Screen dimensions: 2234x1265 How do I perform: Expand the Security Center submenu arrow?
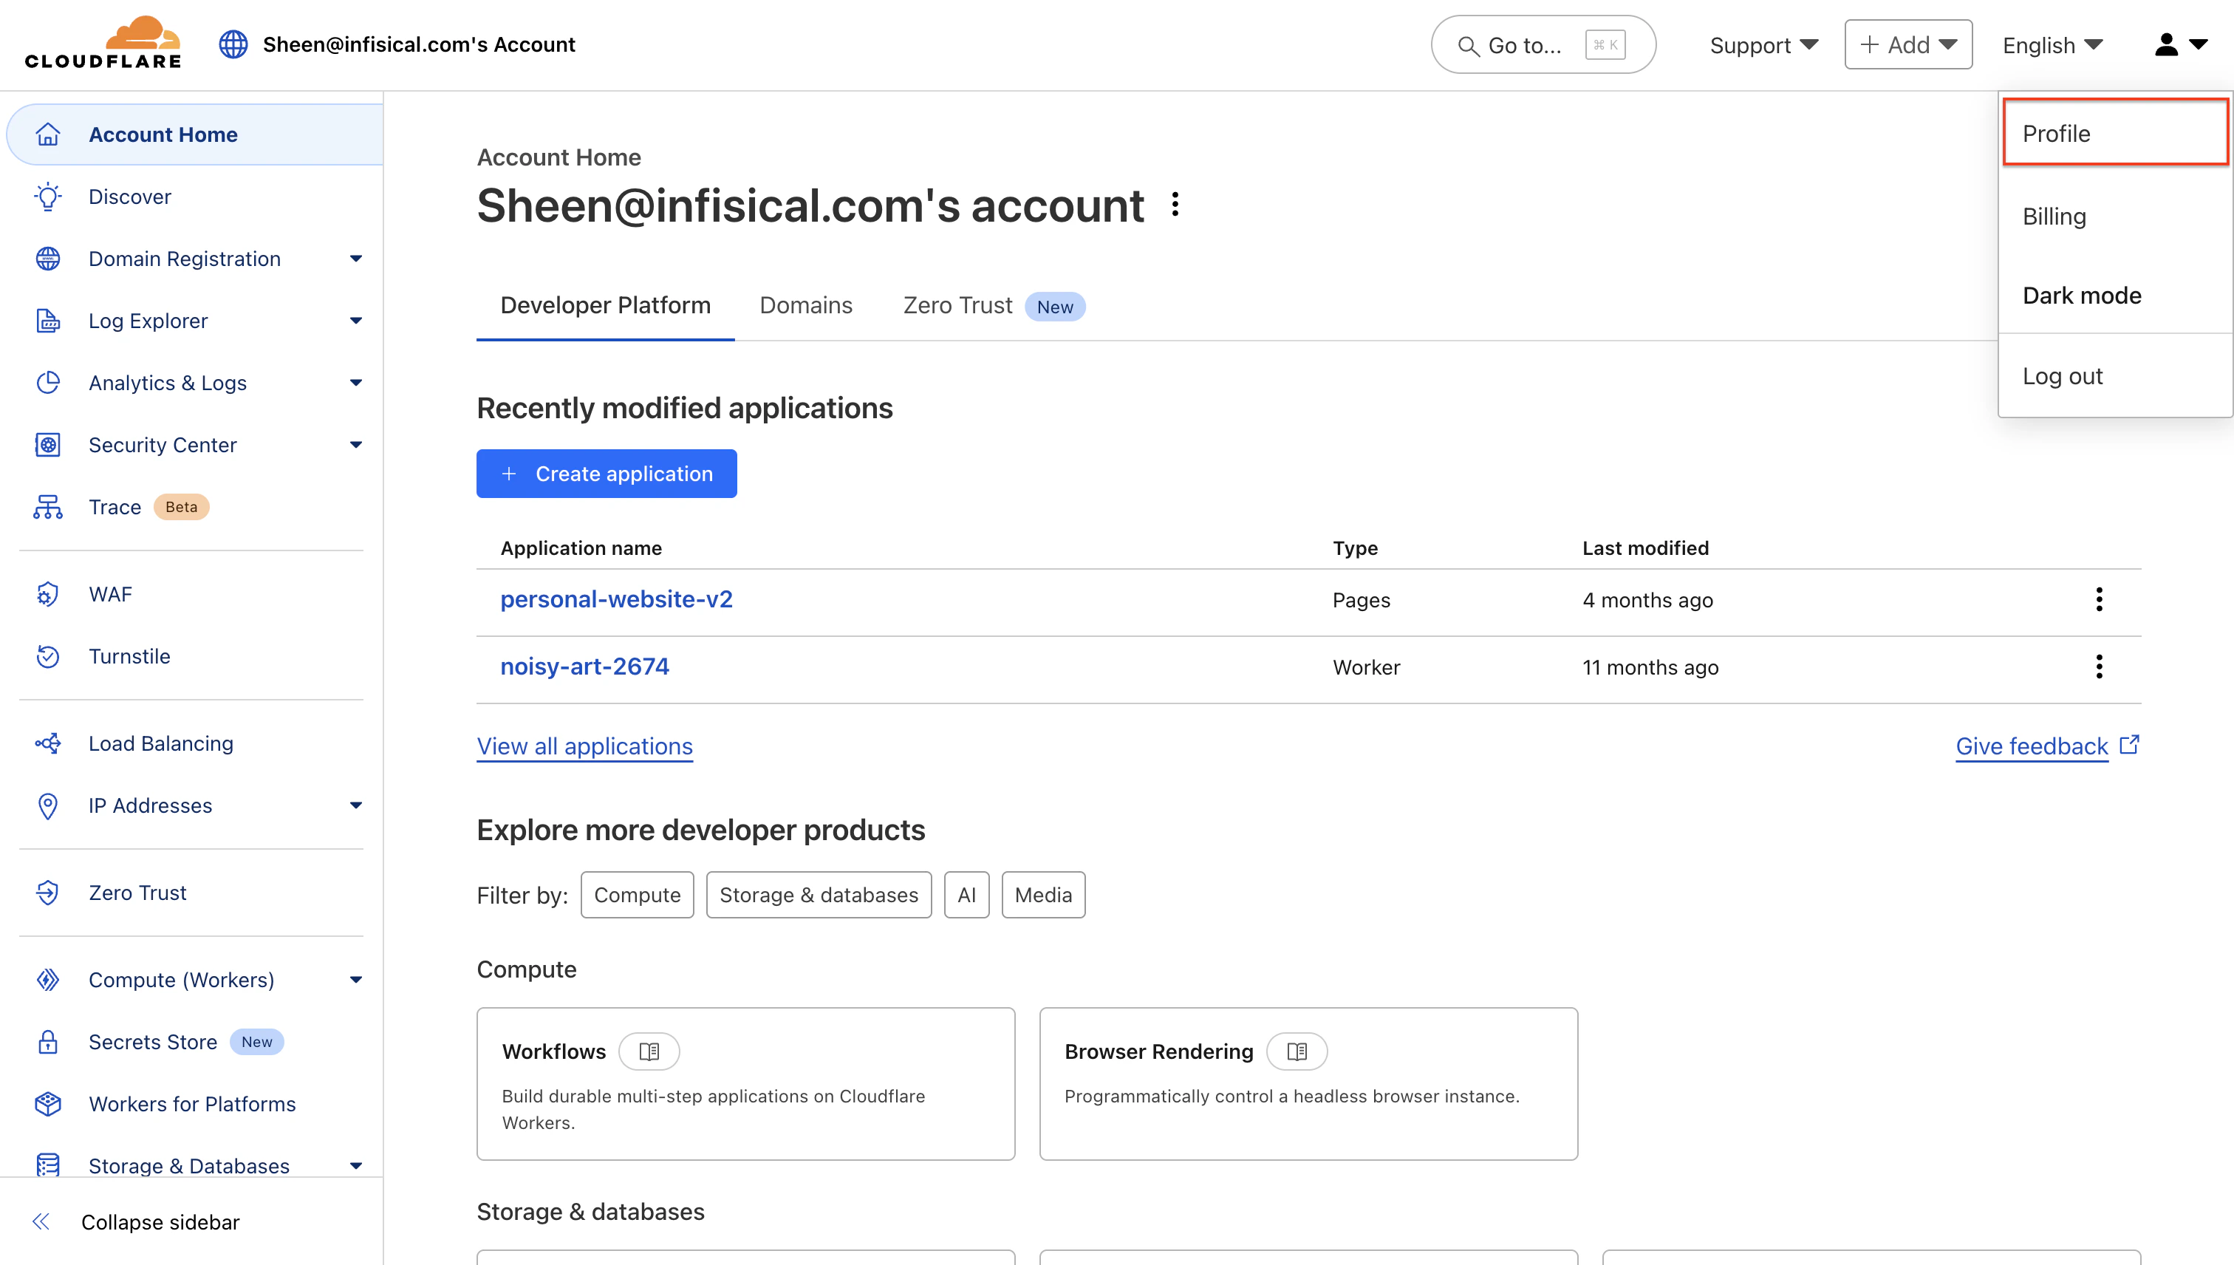pos(355,445)
